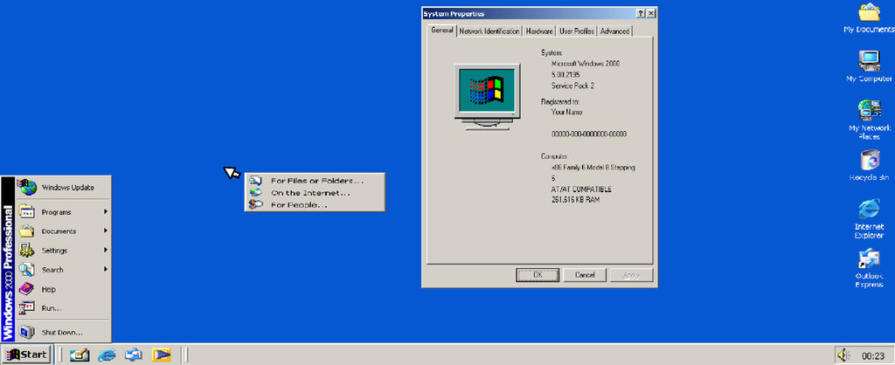Select the My Computer desktop icon
The width and height of the screenshot is (895, 365).
[x=869, y=66]
